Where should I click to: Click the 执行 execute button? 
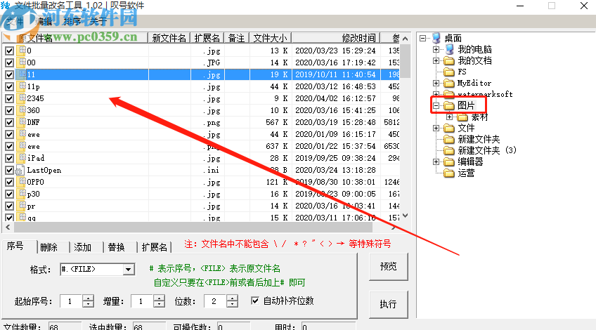pos(389,304)
